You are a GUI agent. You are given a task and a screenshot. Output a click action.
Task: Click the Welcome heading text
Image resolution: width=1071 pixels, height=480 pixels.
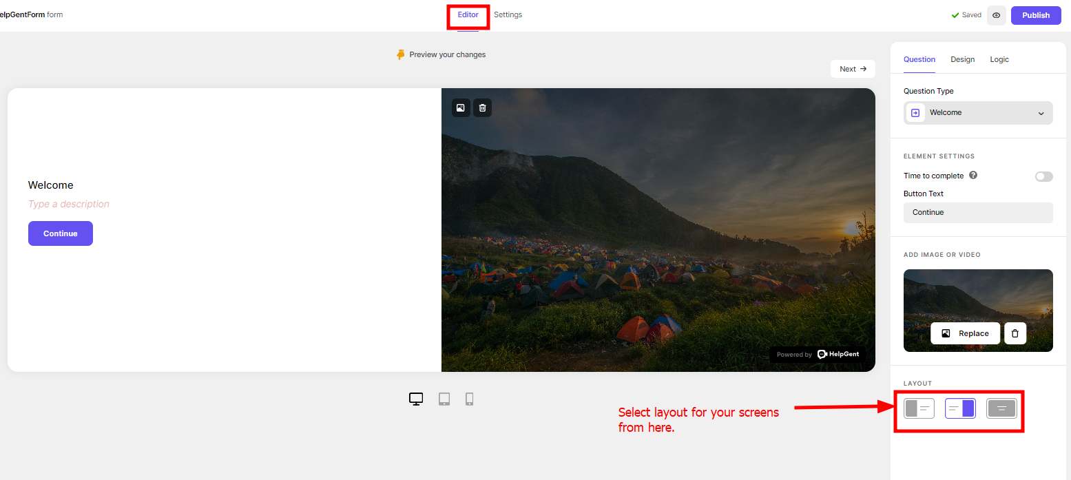point(51,185)
